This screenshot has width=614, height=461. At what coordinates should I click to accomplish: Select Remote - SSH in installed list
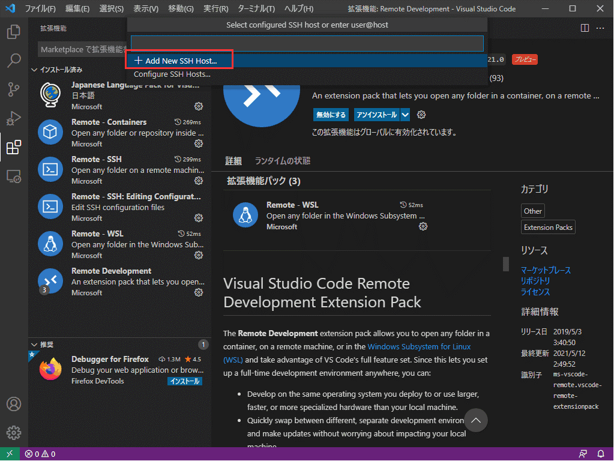(x=119, y=170)
